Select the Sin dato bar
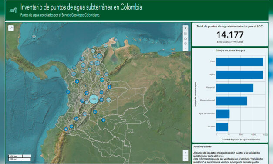Image resolution: width=273 pixels, height=164 pixels. tap(222, 127)
